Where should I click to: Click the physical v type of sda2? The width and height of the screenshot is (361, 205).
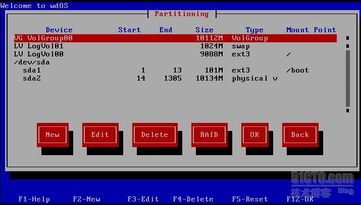(254, 79)
